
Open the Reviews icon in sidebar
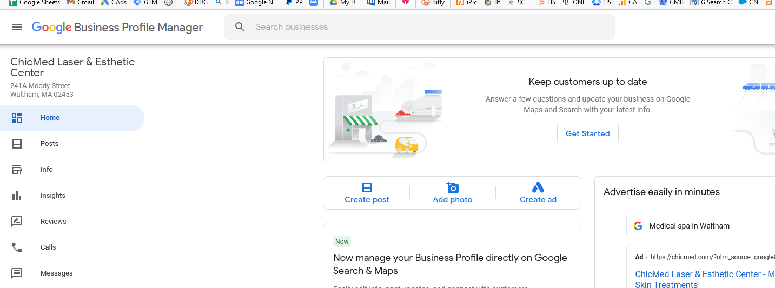(17, 222)
